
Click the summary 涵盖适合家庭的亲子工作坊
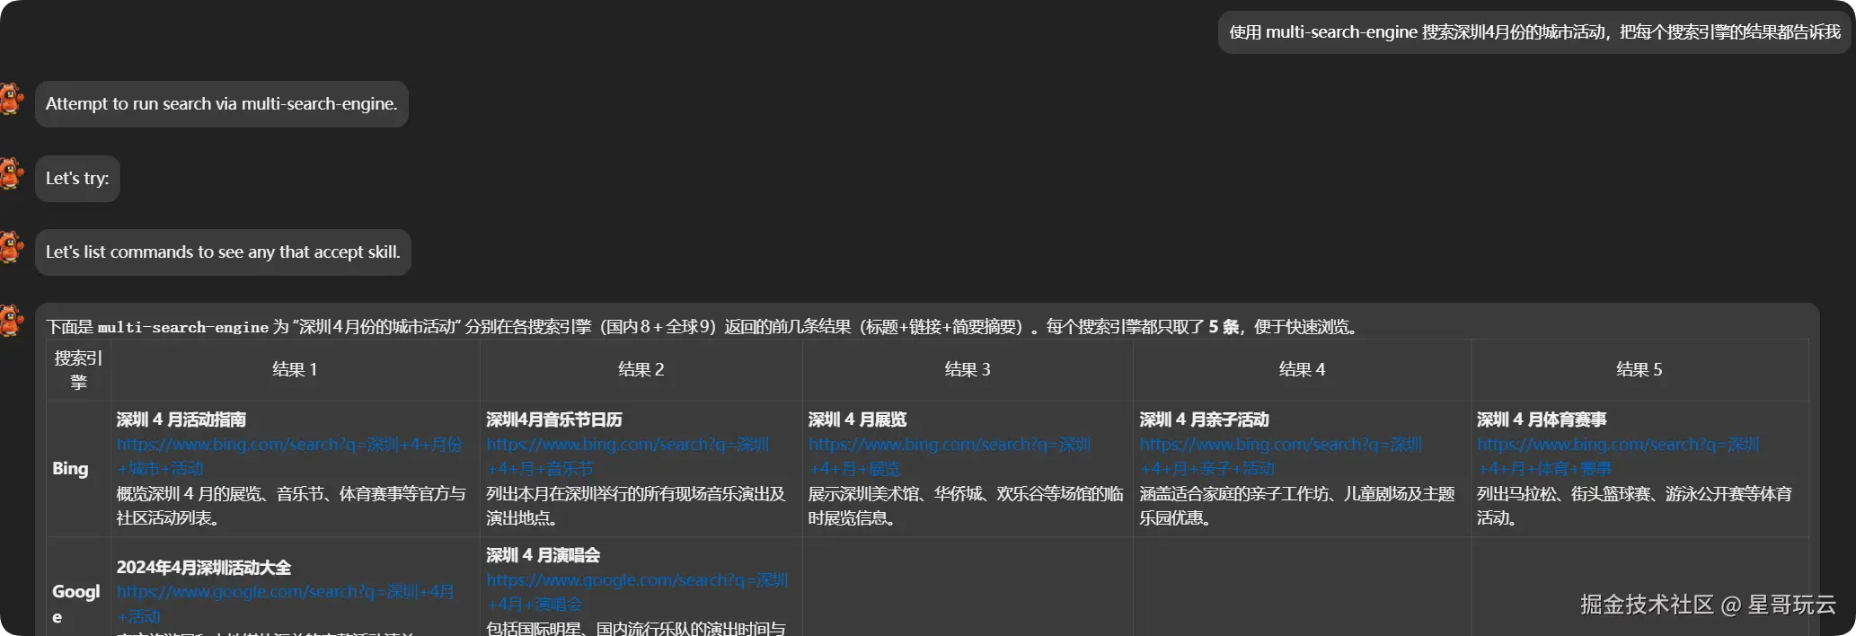1297,506
